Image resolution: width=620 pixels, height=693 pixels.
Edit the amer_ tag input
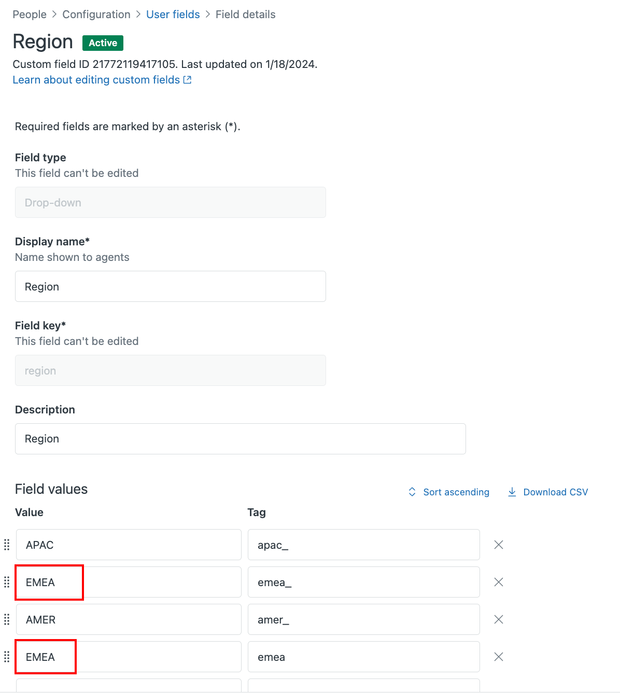[363, 620]
